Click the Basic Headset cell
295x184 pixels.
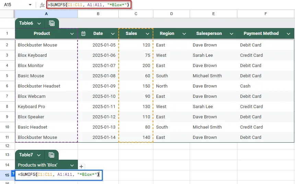point(46,127)
